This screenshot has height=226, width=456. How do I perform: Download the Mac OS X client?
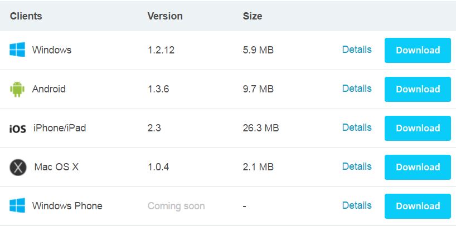click(418, 167)
